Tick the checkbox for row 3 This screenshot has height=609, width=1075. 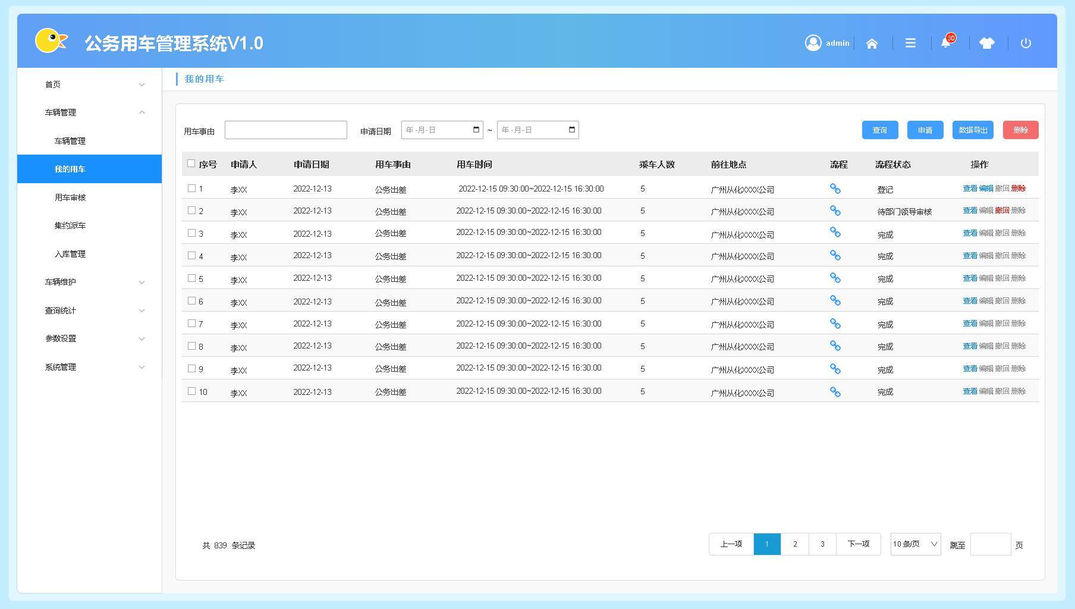pyautogui.click(x=192, y=233)
